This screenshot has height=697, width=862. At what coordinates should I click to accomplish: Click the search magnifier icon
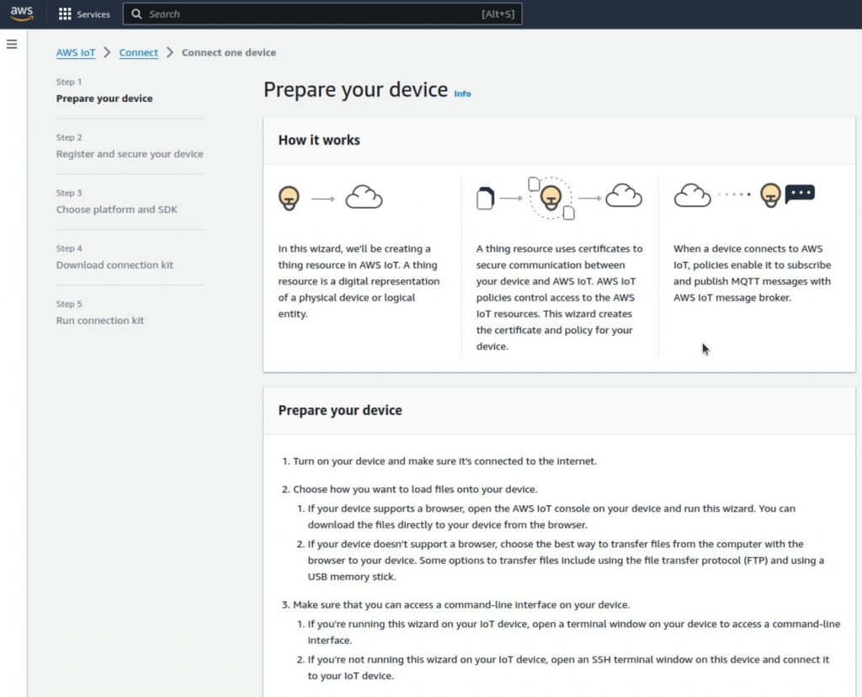click(x=137, y=14)
